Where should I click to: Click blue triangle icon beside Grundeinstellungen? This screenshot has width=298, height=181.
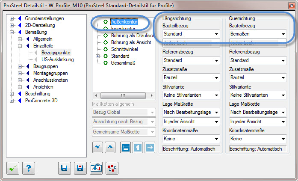[20, 18]
